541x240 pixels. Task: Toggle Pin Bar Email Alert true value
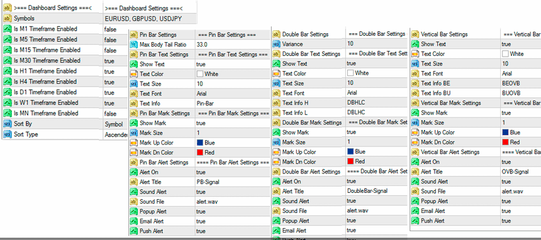tap(233, 221)
